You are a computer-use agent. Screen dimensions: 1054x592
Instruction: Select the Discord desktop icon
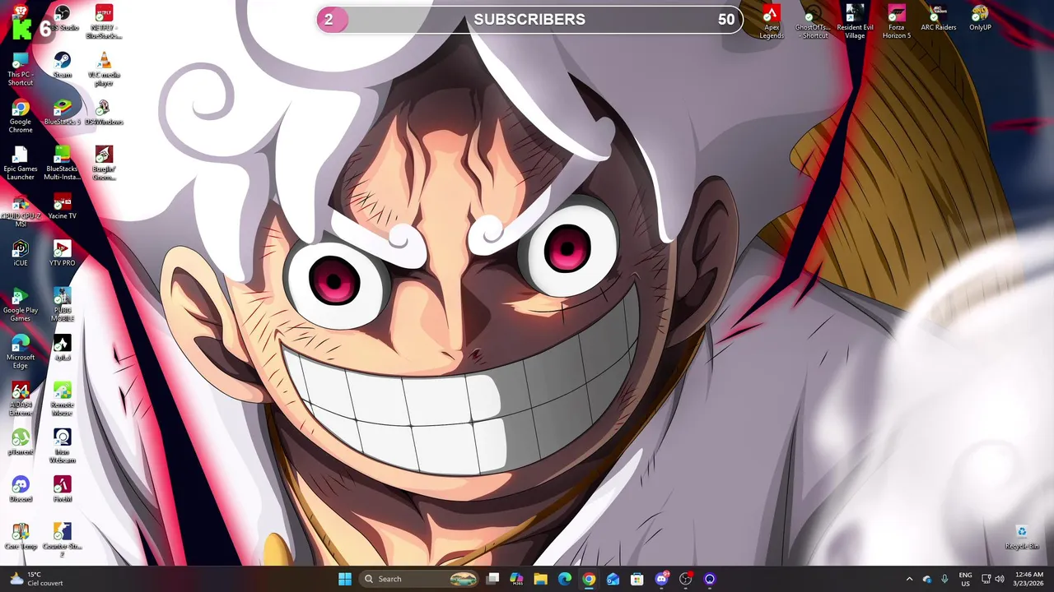[x=21, y=488]
